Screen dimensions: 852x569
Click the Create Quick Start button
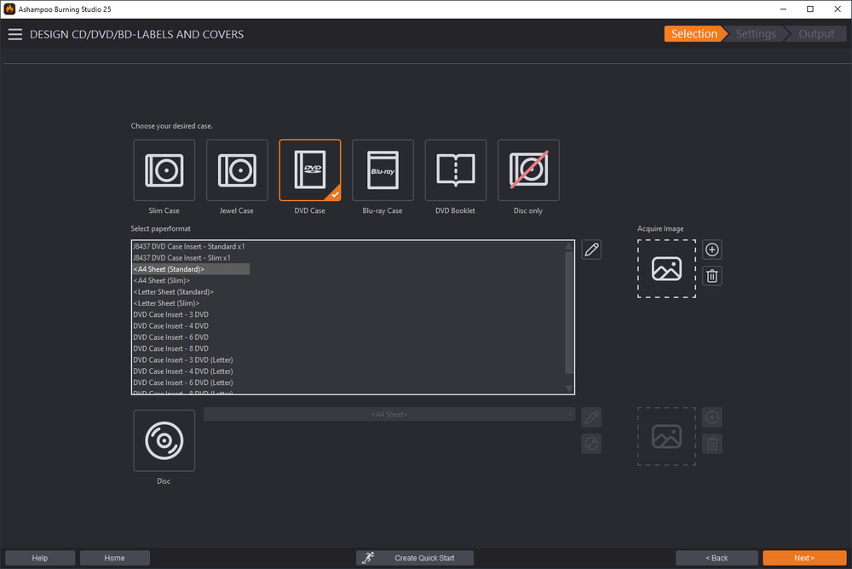(x=413, y=558)
